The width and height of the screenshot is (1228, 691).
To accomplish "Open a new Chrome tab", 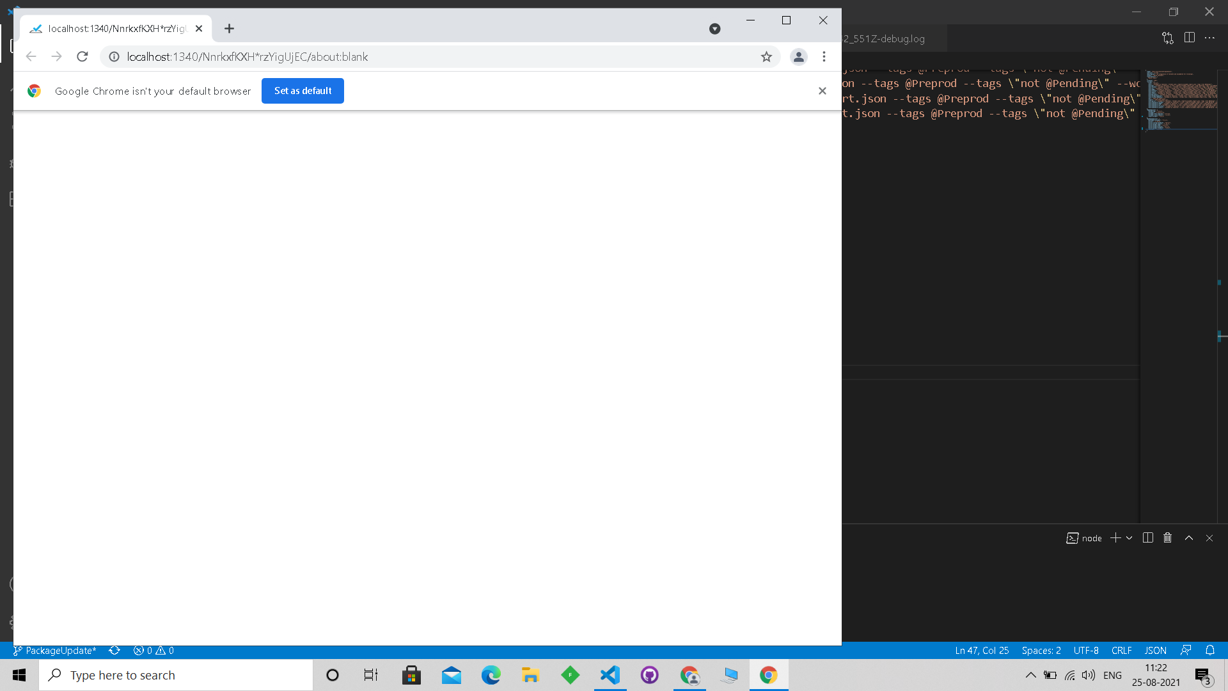I will [x=229, y=29].
